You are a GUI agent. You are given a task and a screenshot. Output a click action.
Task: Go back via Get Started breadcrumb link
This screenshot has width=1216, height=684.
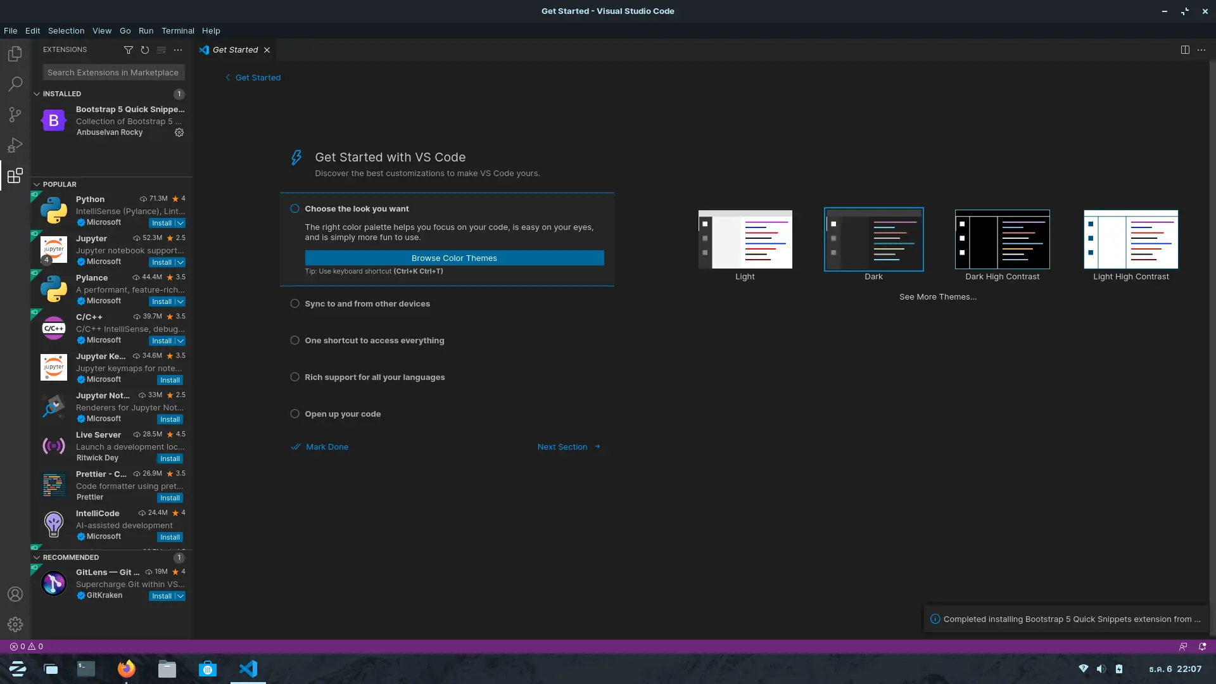click(x=253, y=77)
